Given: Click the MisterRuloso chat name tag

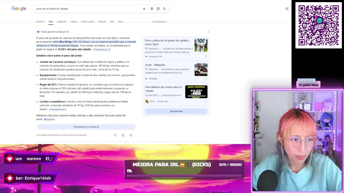Looking at the screenshot, I should (306, 81).
